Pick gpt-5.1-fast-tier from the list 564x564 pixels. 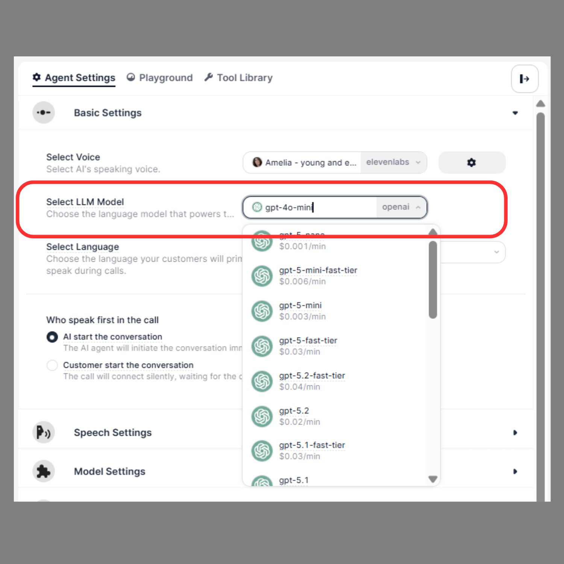[x=335, y=450]
